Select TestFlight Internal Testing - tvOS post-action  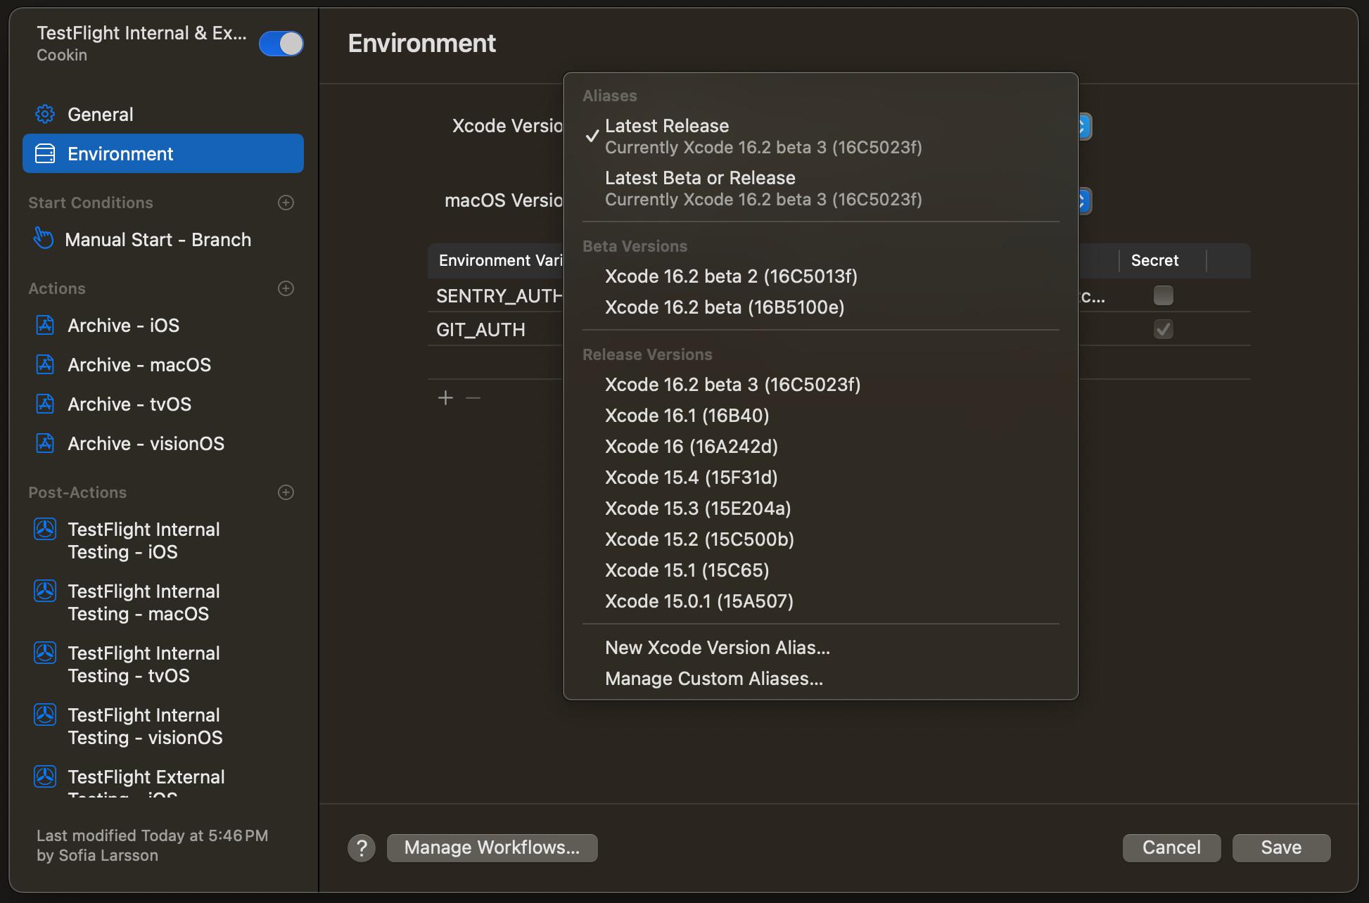pyautogui.click(x=163, y=664)
